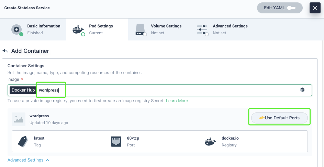Click the back arrow beside Add Container
Screen dimensions: 324x167
coord(5,51)
